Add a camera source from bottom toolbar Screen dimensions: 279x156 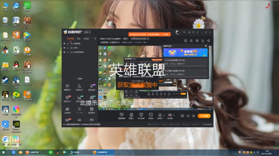131,116
